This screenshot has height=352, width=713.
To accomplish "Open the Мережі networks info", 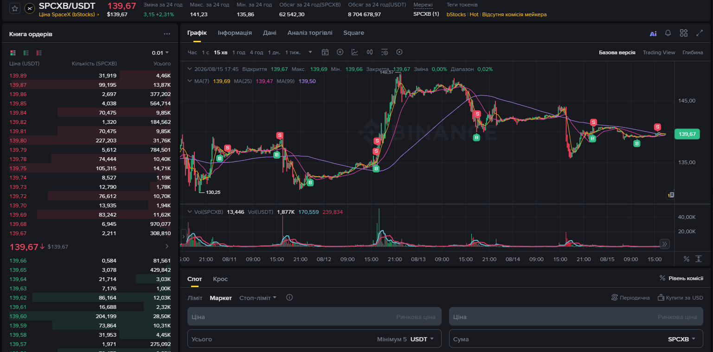I will (x=423, y=5).
